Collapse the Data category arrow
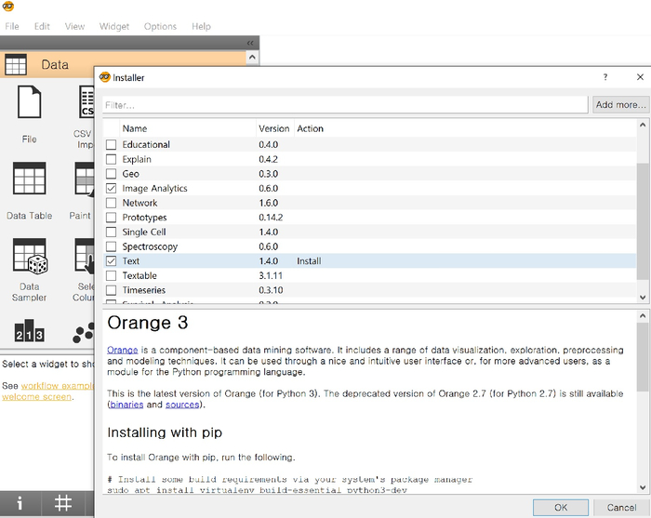The image size is (651, 518). 252,58
